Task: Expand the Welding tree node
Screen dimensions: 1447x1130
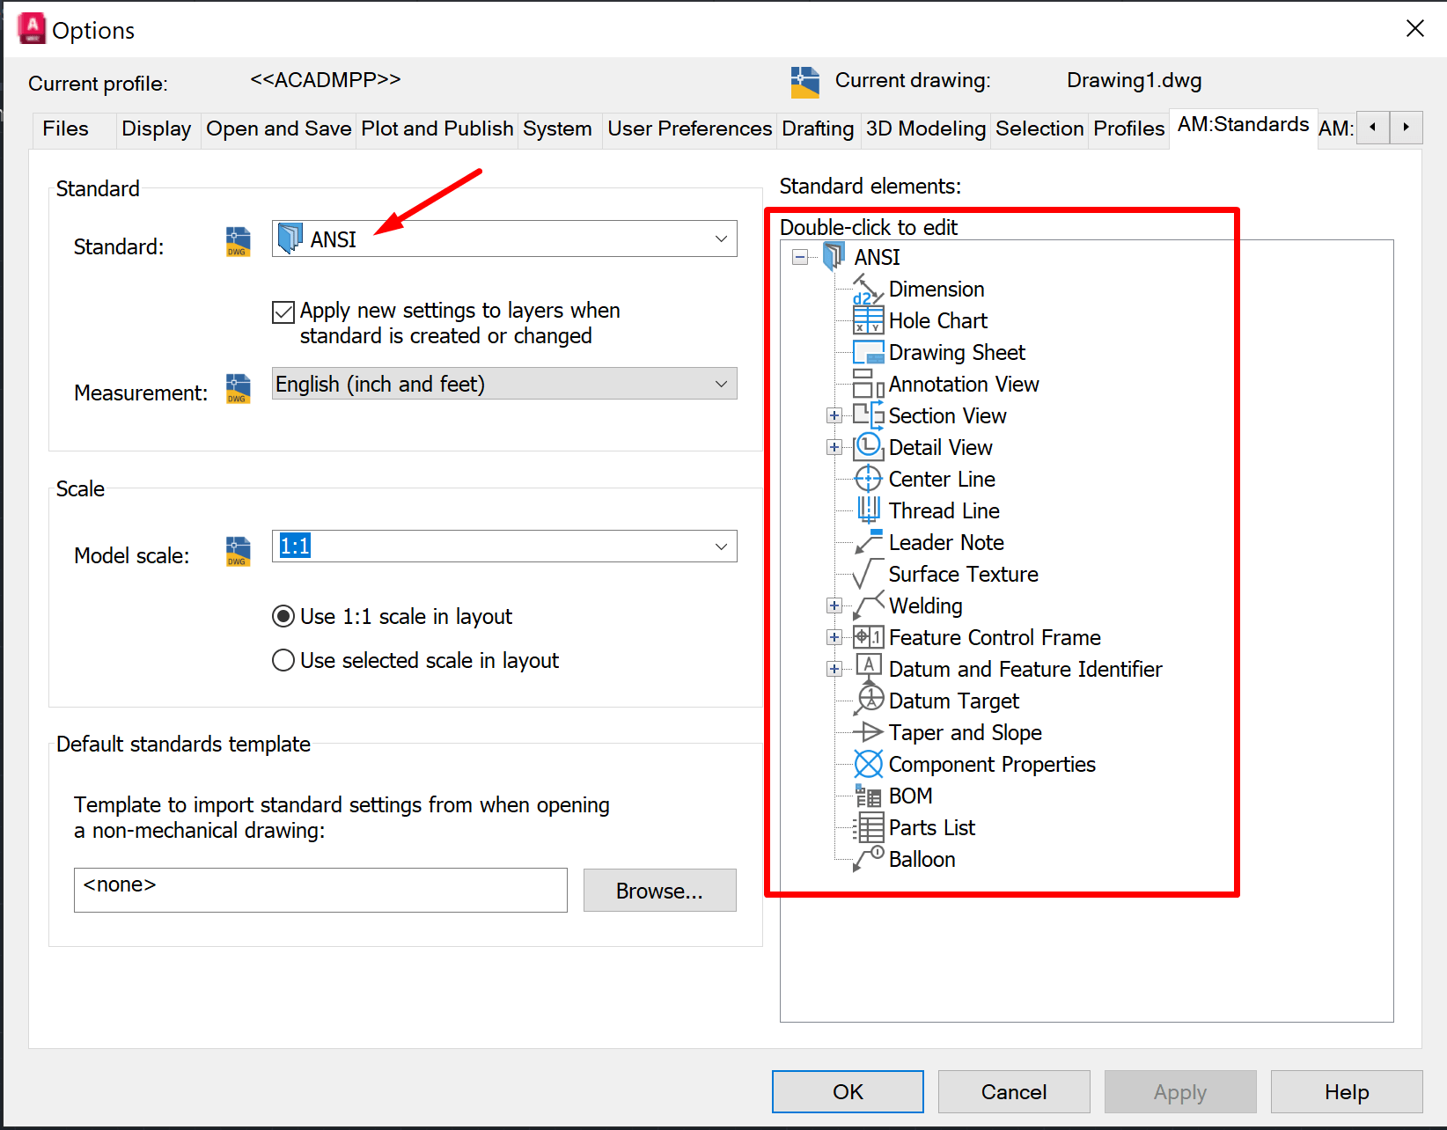Action: click(834, 605)
